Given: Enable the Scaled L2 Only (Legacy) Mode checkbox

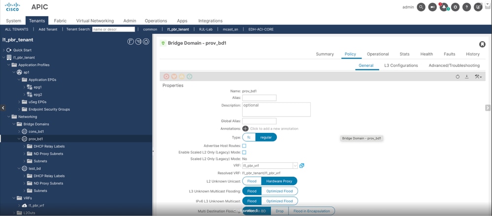Looking at the screenshot, I should [x=244, y=153].
